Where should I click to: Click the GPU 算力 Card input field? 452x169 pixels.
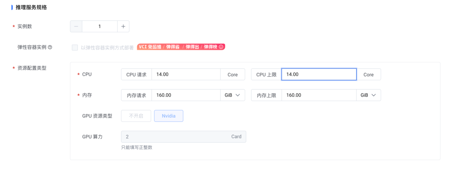tap(176, 137)
